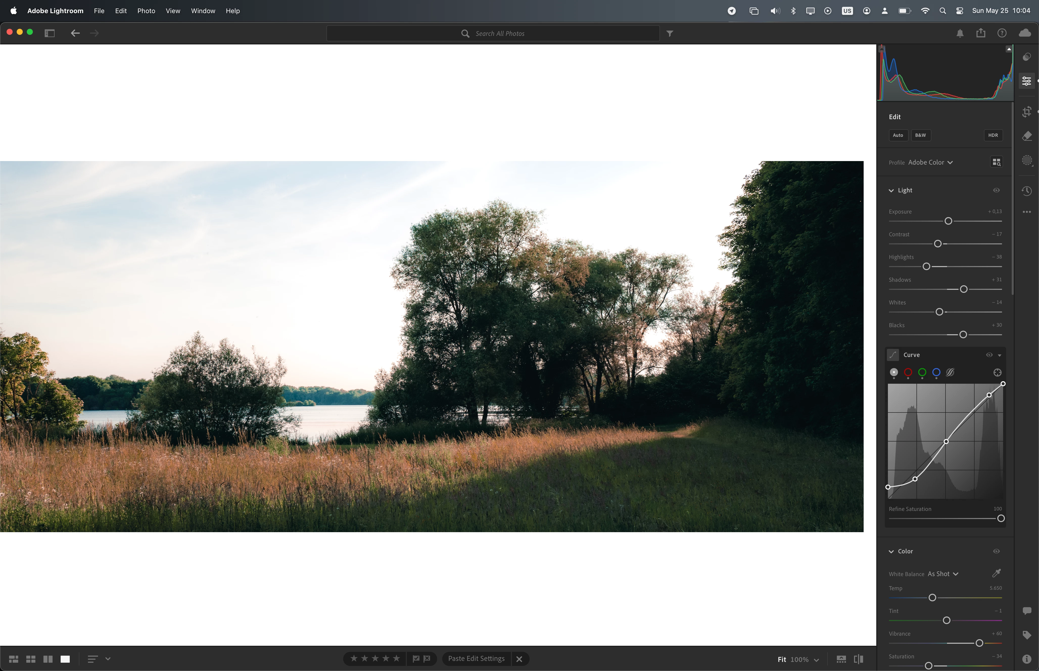
Task: Toggle Curve visibility eye icon
Action: point(989,355)
